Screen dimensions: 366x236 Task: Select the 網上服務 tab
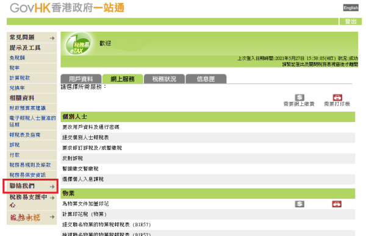(123, 79)
